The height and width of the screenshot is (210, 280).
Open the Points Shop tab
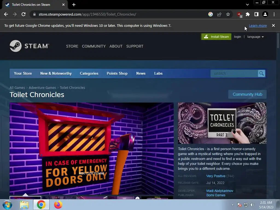117,73
